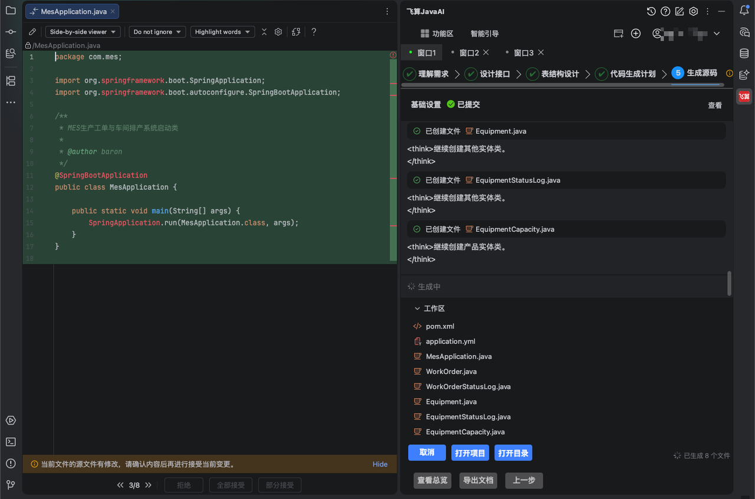
Task: Open AI assistant sparkle icon on right strip
Action: (744, 74)
